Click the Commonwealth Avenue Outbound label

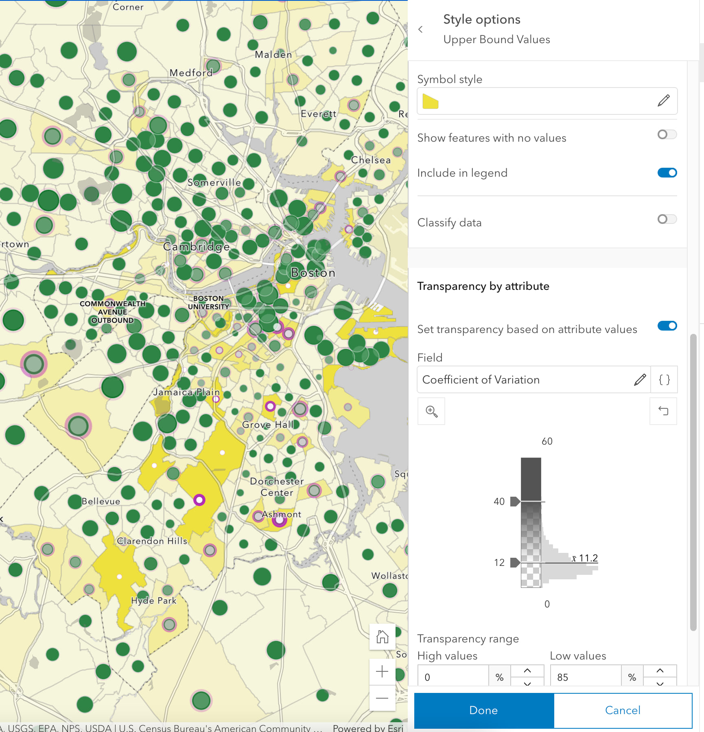(113, 312)
